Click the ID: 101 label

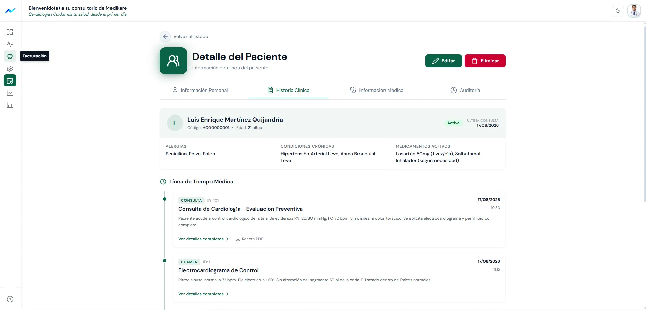pos(213,201)
